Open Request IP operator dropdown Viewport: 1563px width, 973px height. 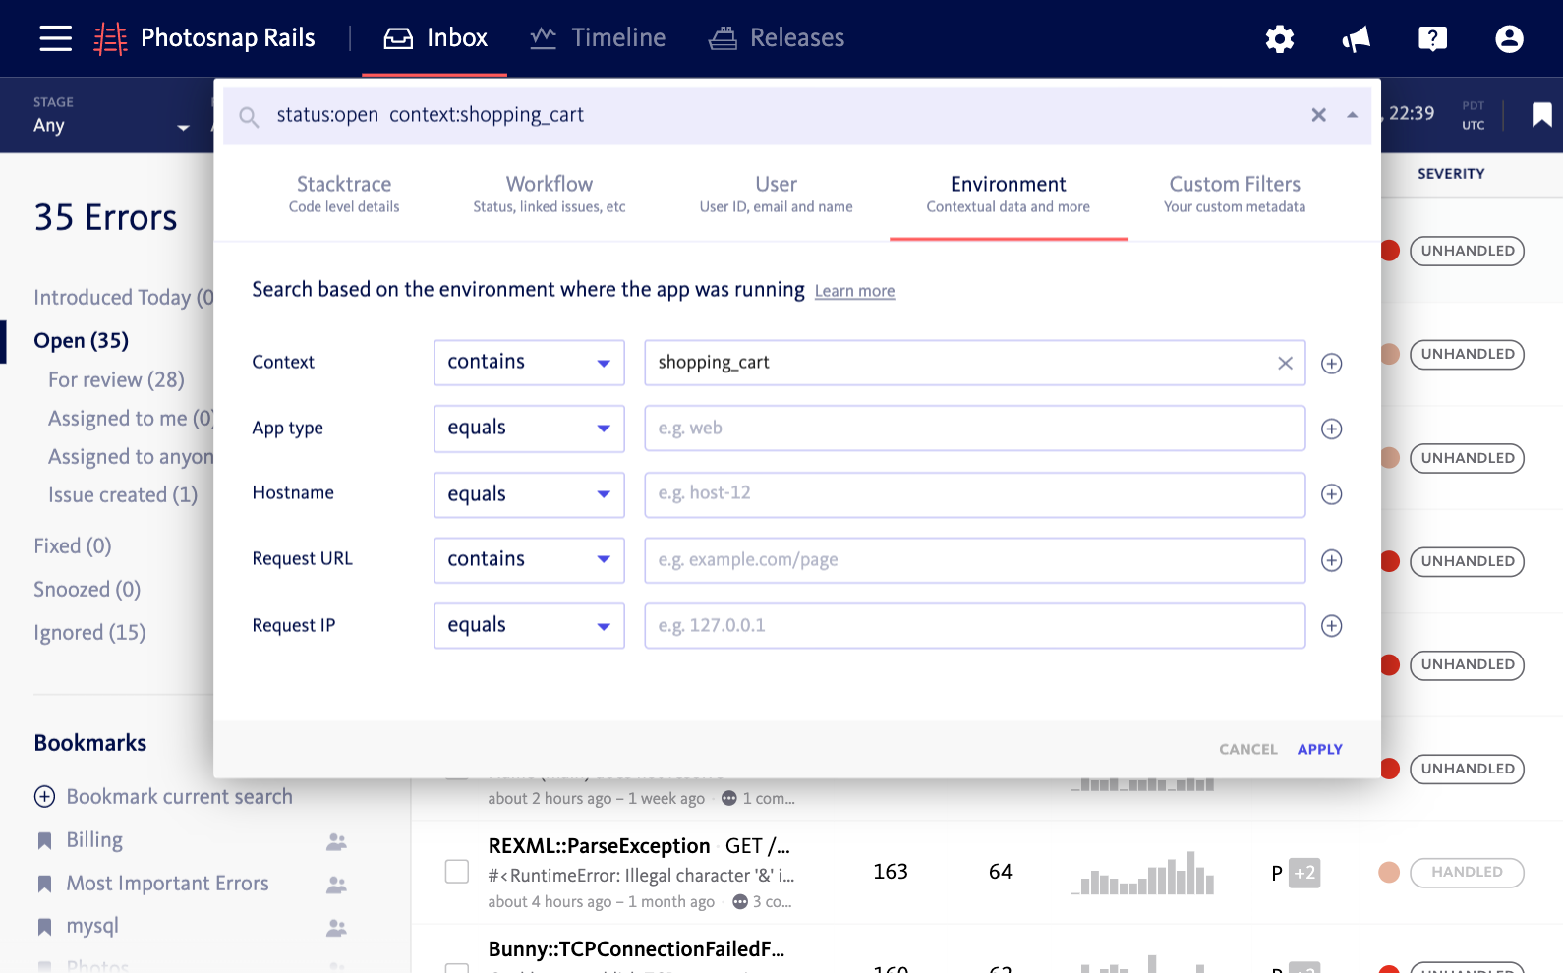click(x=529, y=626)
